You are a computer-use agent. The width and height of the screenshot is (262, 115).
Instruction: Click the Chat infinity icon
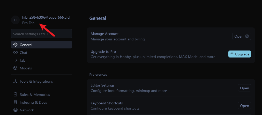[15, 53]
